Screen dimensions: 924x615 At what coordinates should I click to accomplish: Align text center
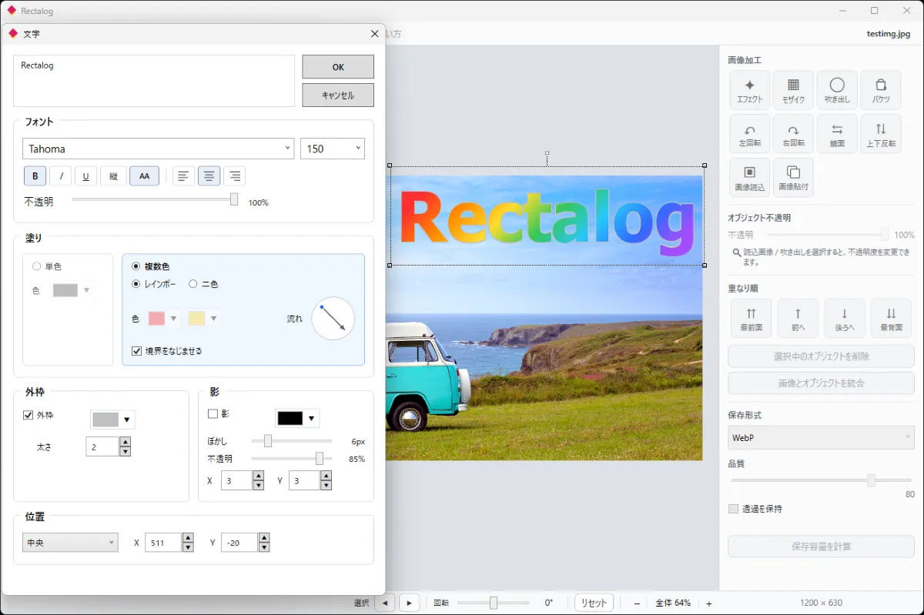coord(209,176)
